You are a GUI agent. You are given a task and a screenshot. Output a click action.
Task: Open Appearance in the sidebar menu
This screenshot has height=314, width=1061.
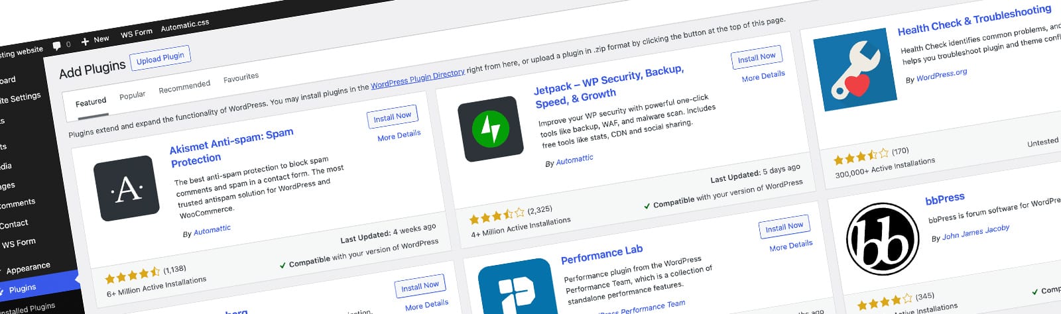coord(28,268)
